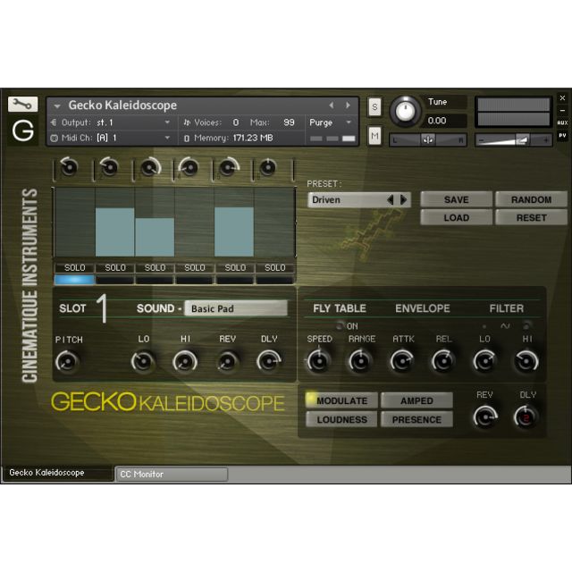Click the RESET button
The image size is (572, 572).
[531, 218]
